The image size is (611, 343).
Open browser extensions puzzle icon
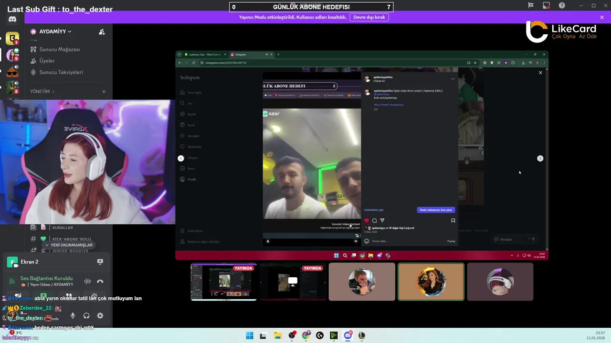coord(513,62)
